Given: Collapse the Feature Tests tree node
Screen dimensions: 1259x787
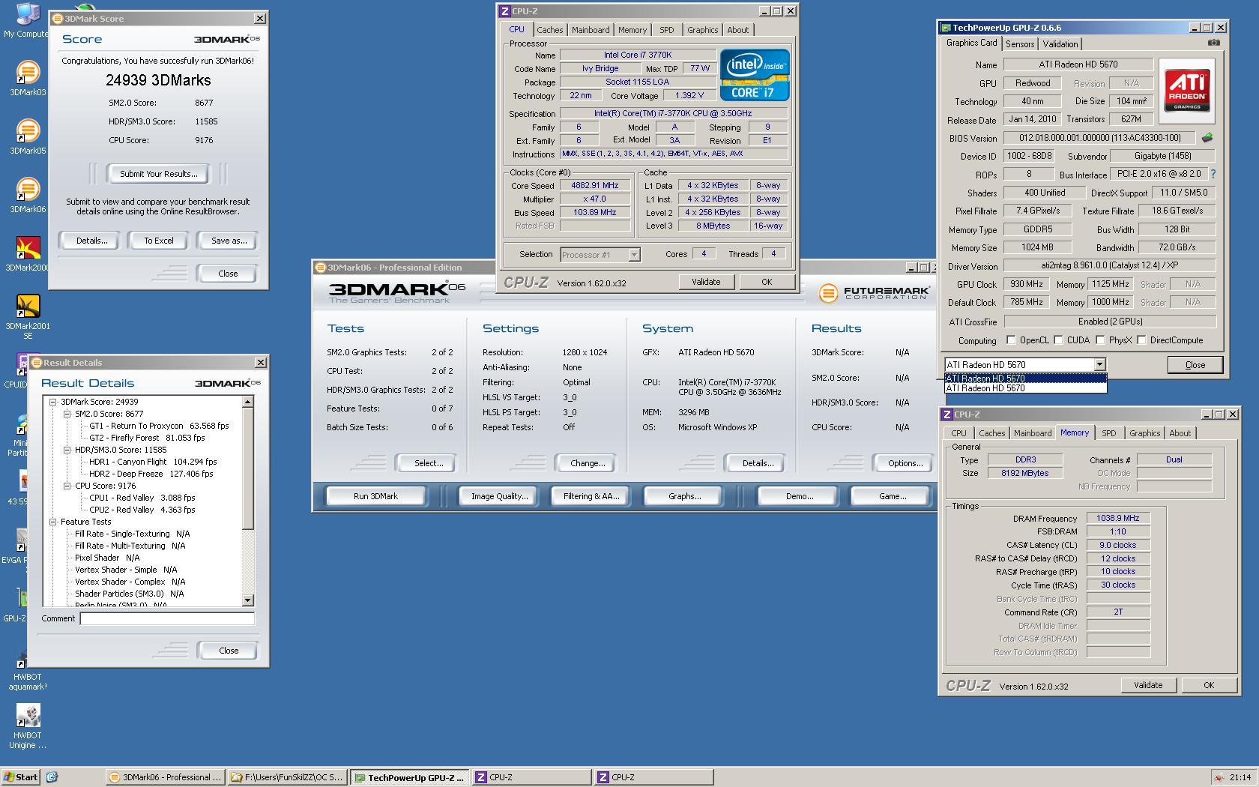Looking at the screenshot, I should pyautogui.click(x=52, y=522).
